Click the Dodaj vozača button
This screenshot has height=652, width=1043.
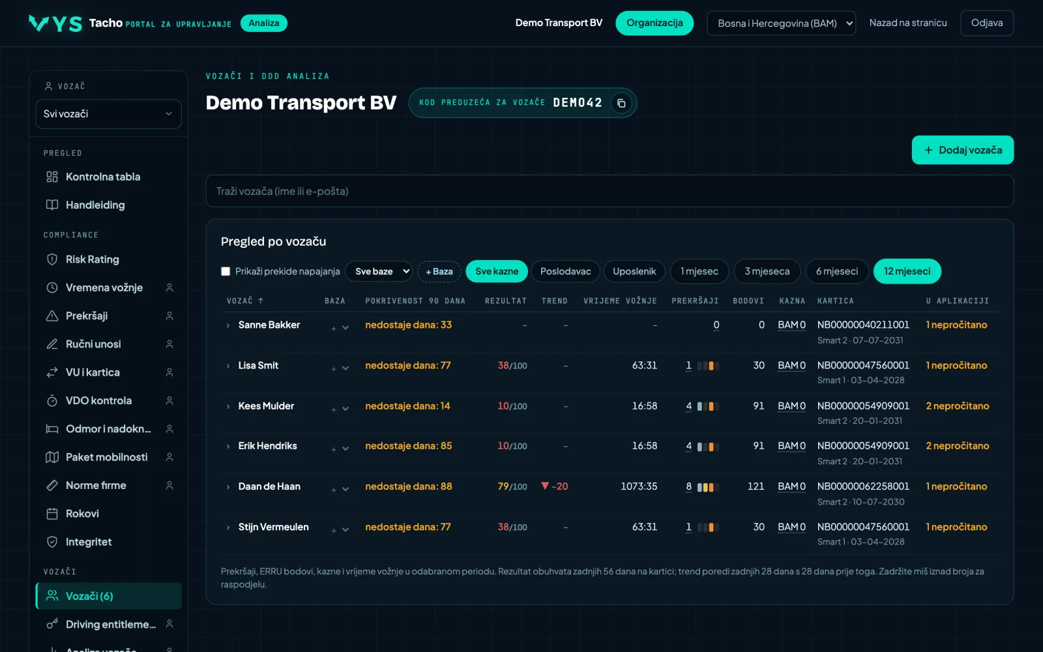[963, 150]
